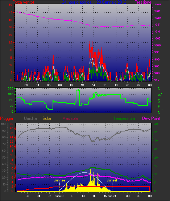Click the 360 degree axis label
The image size is (170, 201).
coord(11,88)
